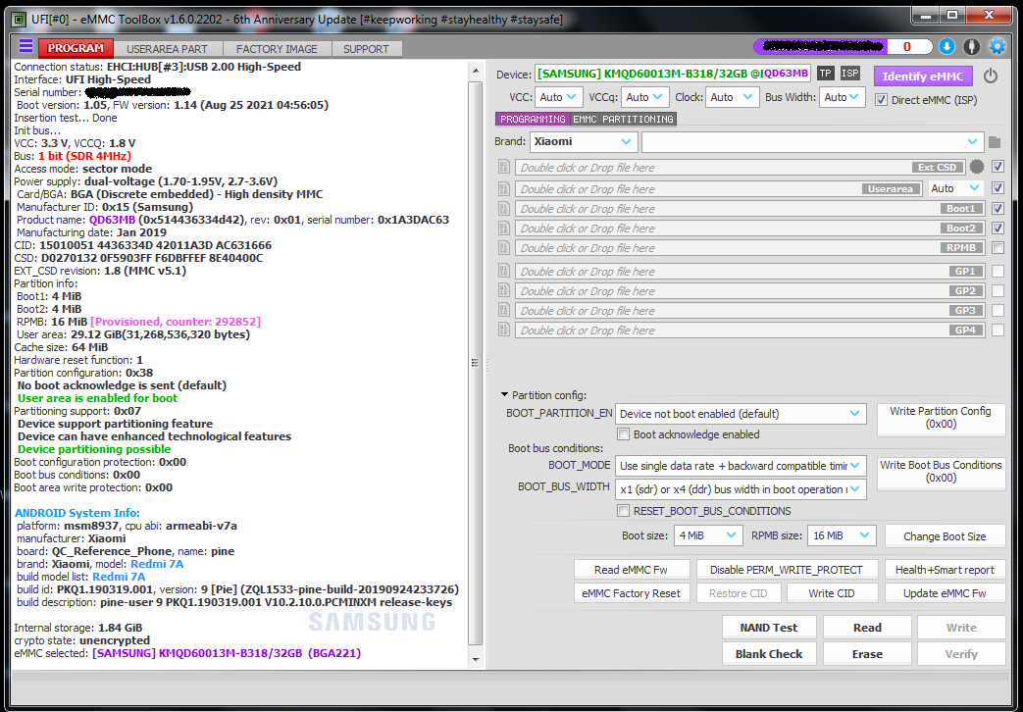
Task: Click the file icon for Boot2 row
Action: tap(504, 228)
